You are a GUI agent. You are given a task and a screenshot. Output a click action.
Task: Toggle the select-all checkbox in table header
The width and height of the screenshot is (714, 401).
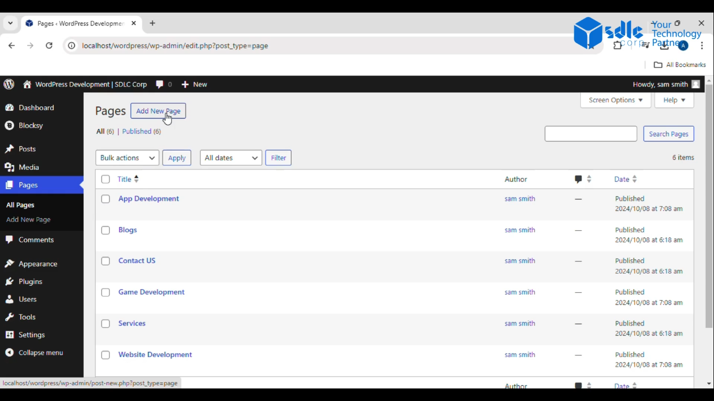(106, 179)
